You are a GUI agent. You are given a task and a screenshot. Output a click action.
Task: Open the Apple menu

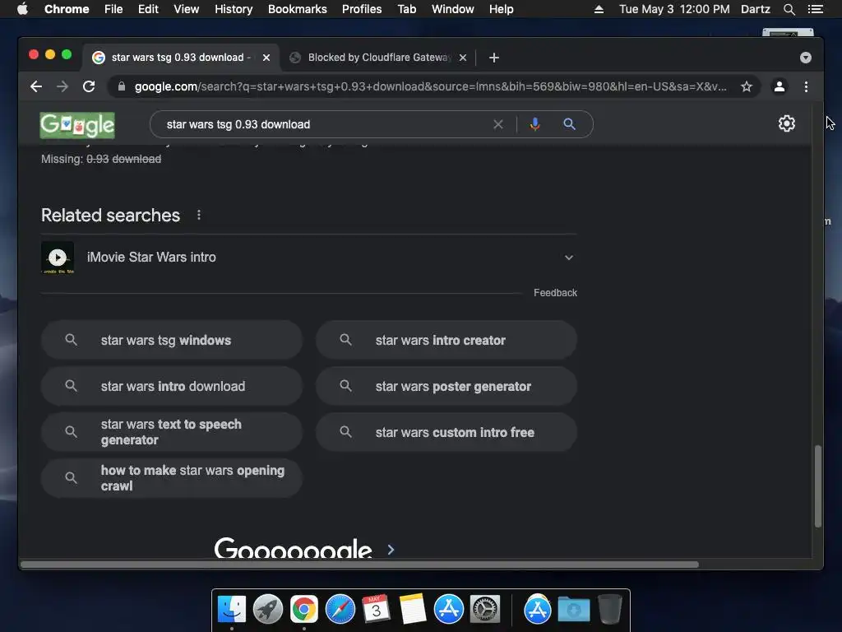pos(22,9)
